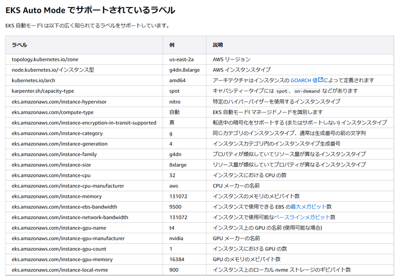399x278 pixels.
Task: Click the AWS インスタンスタイプ description
Action: [242, 70]
